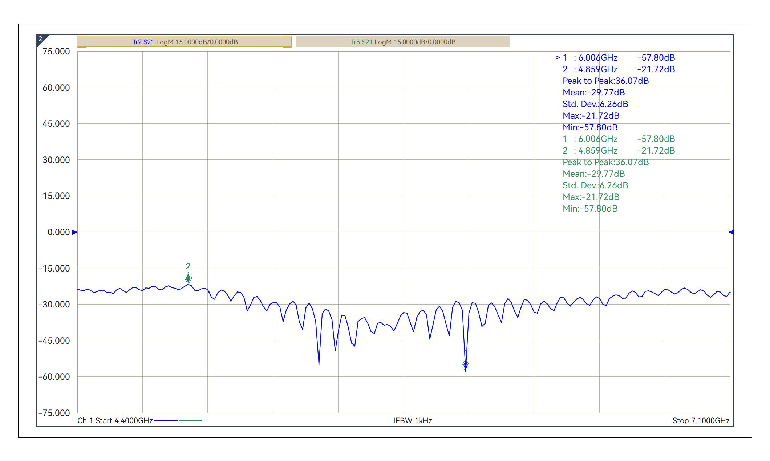The height and width of the screenshot is (461, 770).
Task: Click blue Peak to Peak:36.07dB readout
Action: (x=605, y=81)
